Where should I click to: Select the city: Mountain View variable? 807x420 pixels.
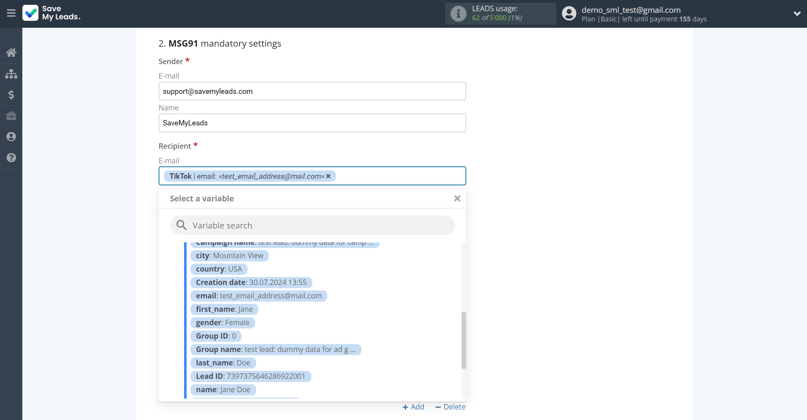point(230,256)
